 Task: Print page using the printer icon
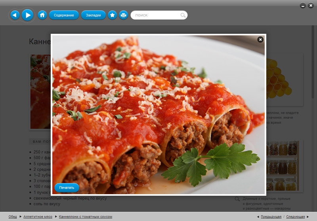point(123,15)
